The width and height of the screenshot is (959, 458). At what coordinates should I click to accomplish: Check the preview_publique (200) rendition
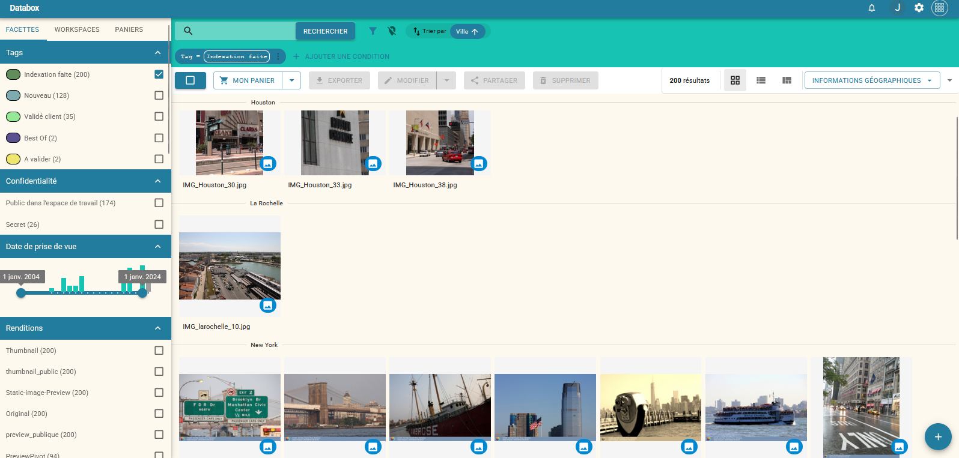[159, 435]
